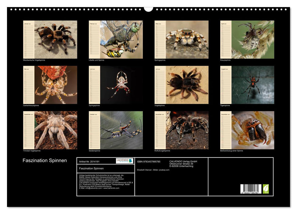Click the CALVENDO logo badge
Viewport: 297px width, 214px height.
tap(124, 161)
